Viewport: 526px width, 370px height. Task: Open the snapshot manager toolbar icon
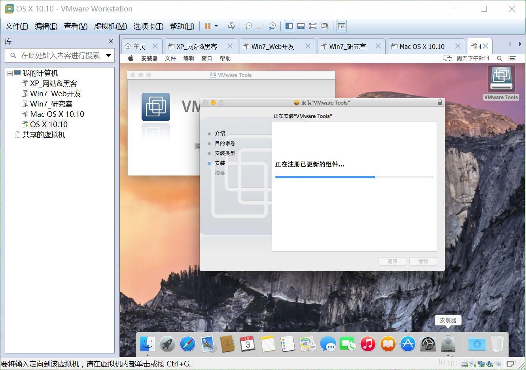272,26
